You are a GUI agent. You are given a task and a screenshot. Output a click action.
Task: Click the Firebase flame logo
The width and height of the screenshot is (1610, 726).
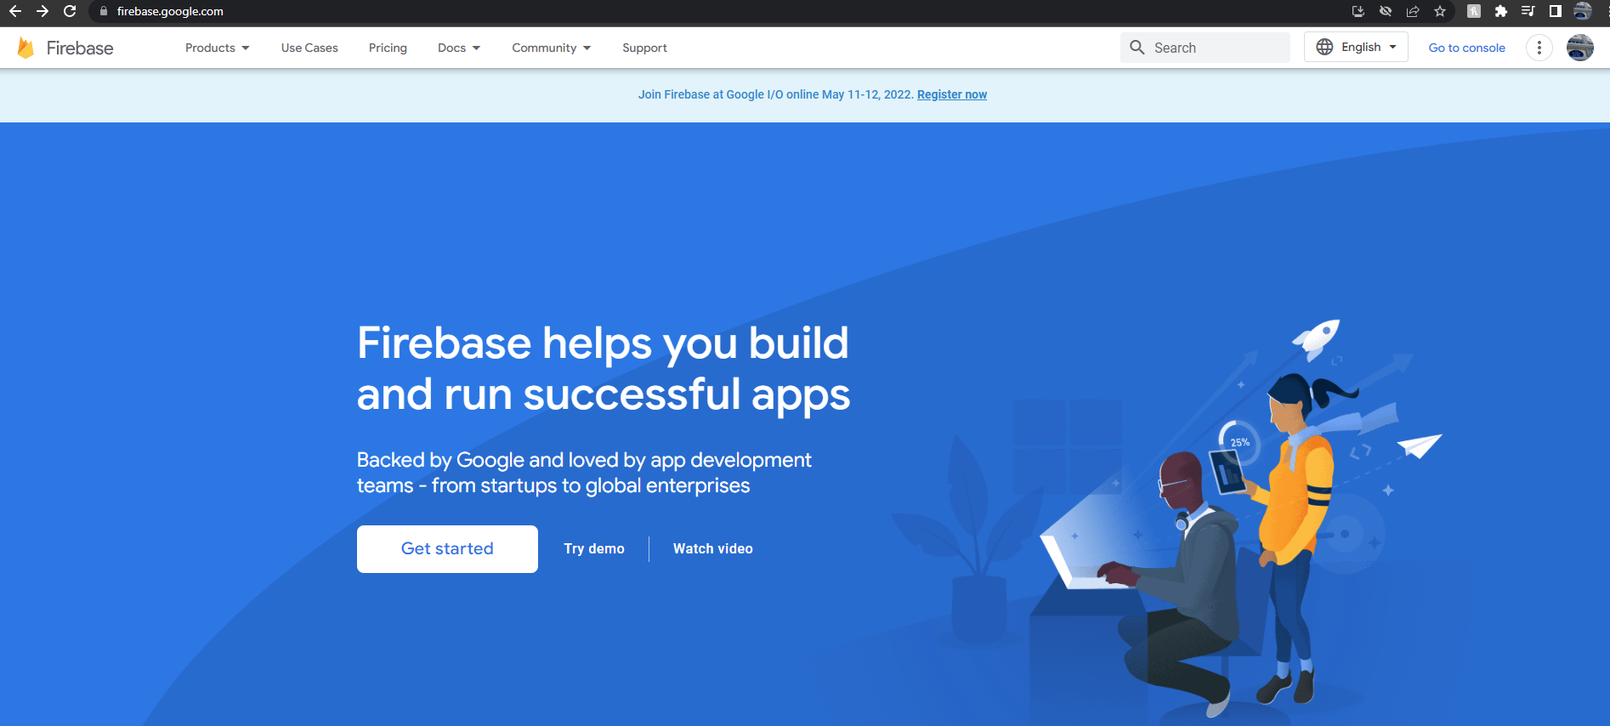point(26,48)
